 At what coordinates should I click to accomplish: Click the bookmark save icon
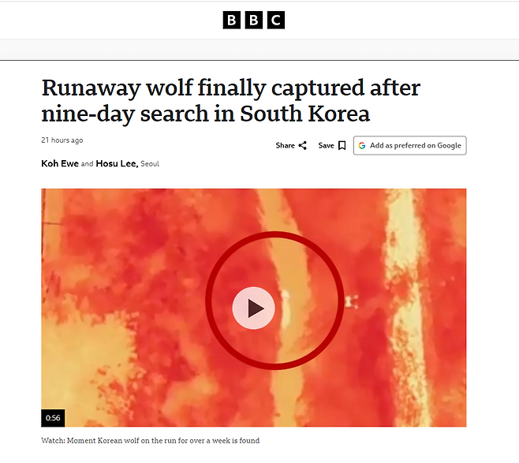point(342,146)
